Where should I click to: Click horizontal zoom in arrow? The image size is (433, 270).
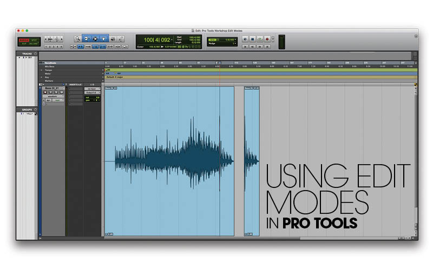pos(62,39)
